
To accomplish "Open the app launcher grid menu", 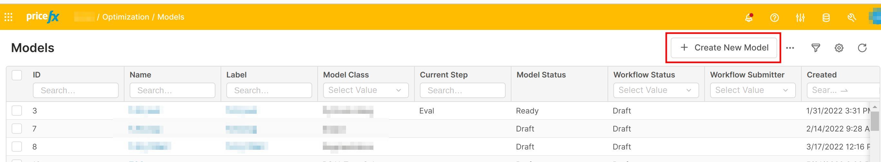I will (9, 17).
